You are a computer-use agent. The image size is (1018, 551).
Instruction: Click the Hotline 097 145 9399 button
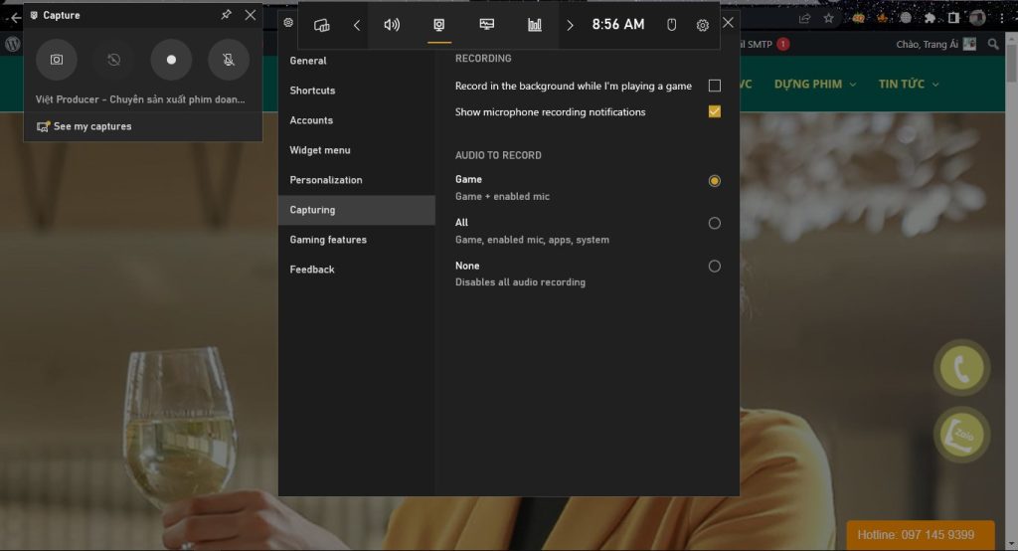click(920, 535)
